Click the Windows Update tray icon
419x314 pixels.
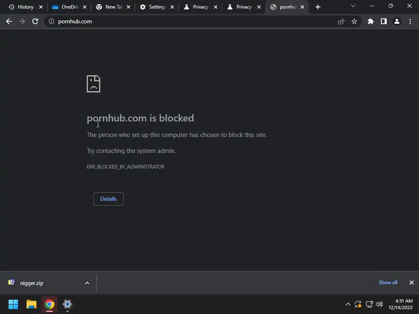(358, 304)
